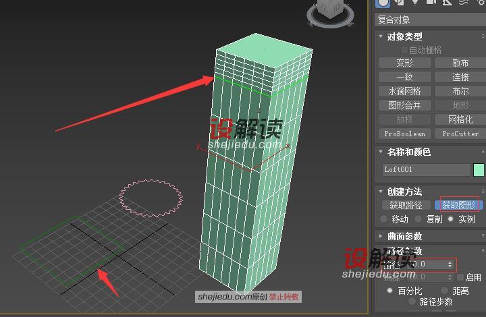The width and height of the screenshot is (486, 317).
Task: Select the 路径步数 radio button
Action: pyautogui.click(x=412, y=301)
